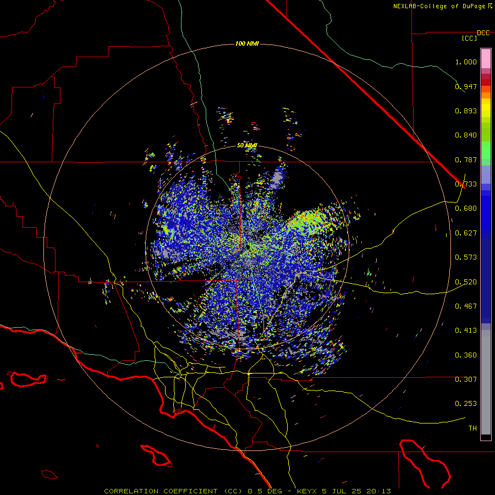
Task: Click the 0.787 color scale value
Action: click(466, 159)
